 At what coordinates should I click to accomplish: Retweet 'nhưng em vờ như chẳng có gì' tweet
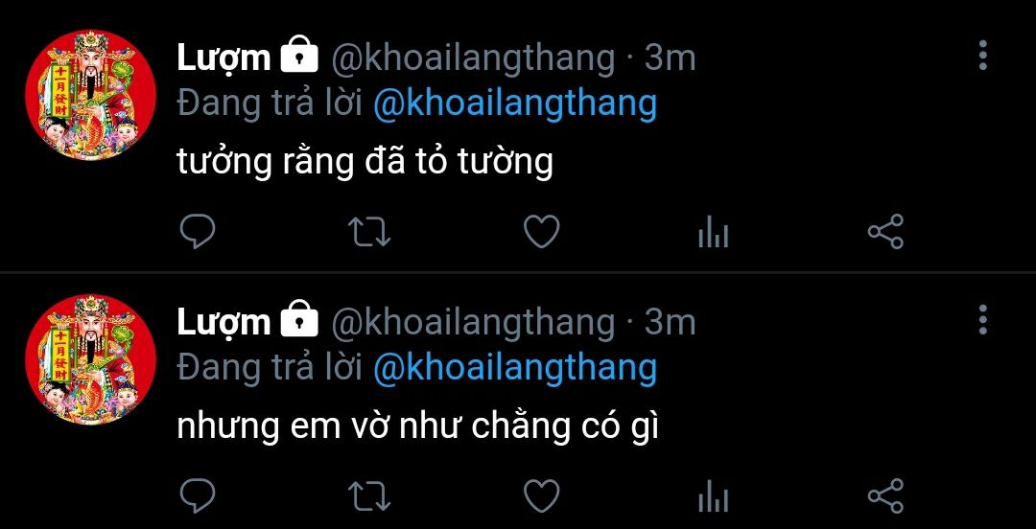tap(369, 496)
